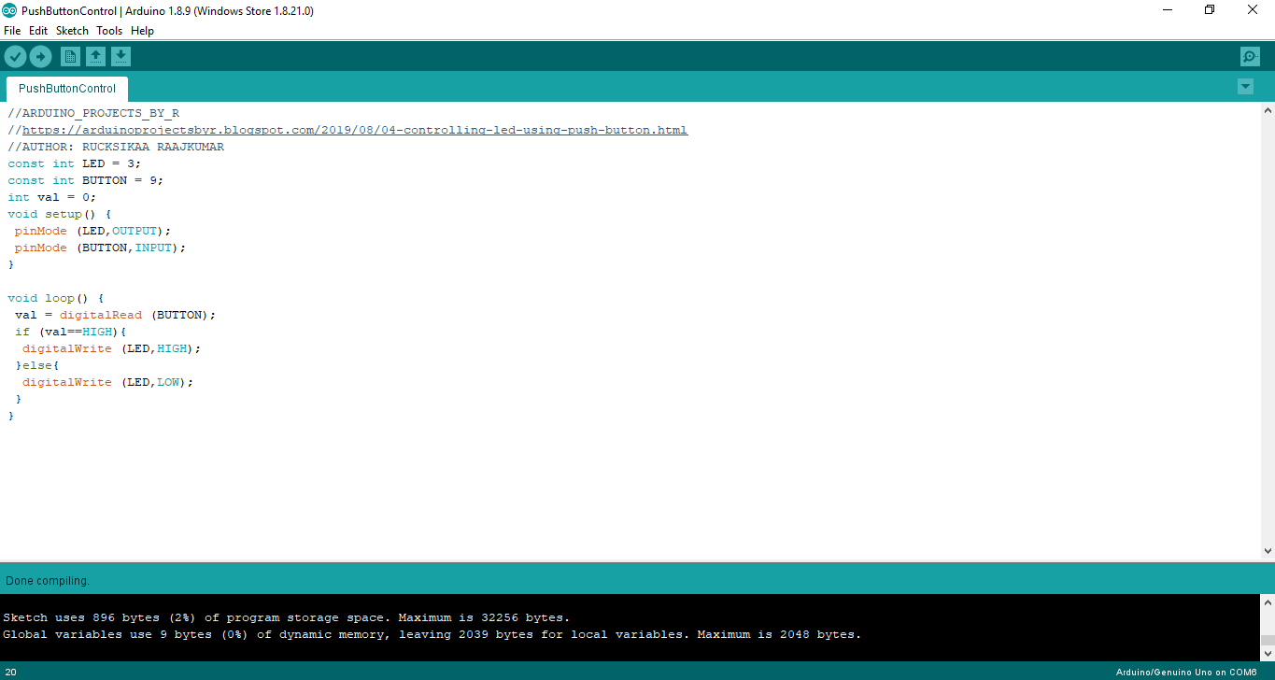Click the Upload arrow button
The image size is (1275, 680).
(40, 57)
